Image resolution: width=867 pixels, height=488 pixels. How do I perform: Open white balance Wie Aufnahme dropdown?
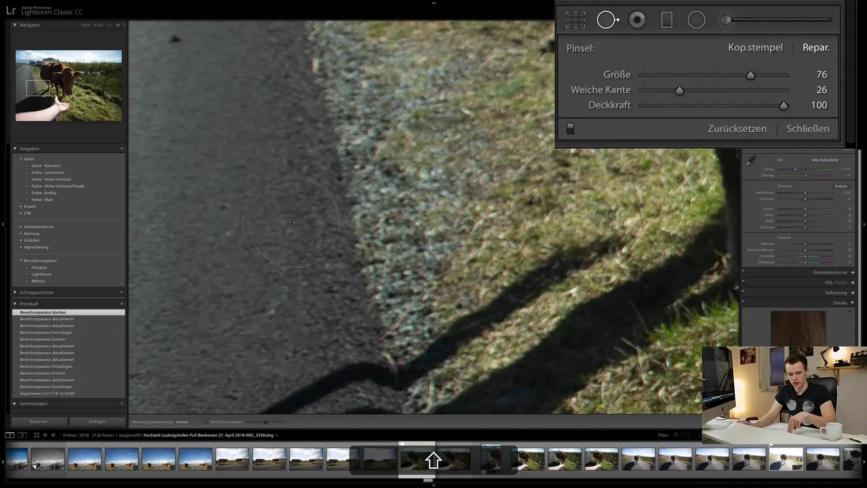(x=827, y=160)
